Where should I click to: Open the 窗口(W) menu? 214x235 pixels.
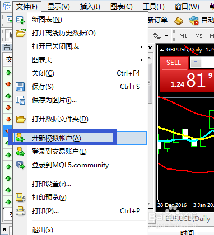pos(187,7)
